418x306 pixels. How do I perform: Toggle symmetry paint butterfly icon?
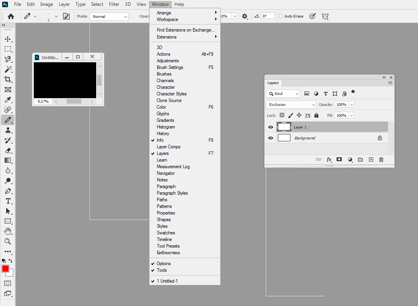tap(325, 16)
